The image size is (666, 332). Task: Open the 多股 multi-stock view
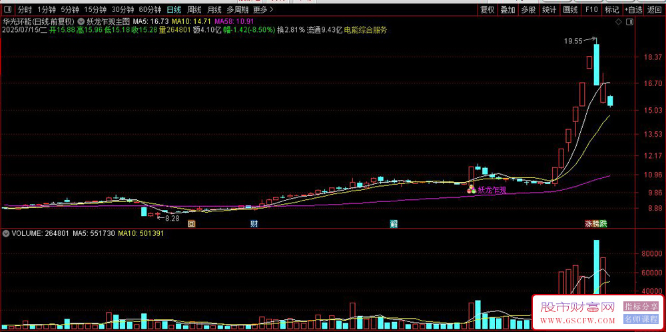[528, 9]
